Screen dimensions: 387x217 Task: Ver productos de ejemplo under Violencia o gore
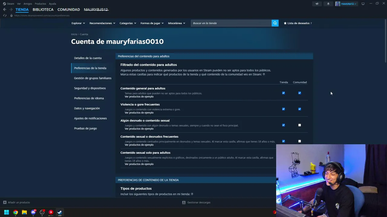[139, 113]
